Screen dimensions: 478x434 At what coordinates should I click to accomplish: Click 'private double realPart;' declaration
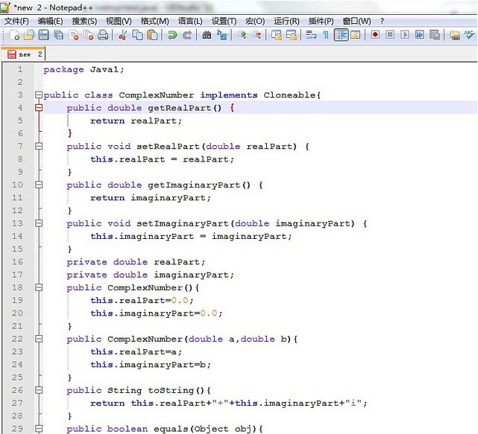click(x=136, y=262)
